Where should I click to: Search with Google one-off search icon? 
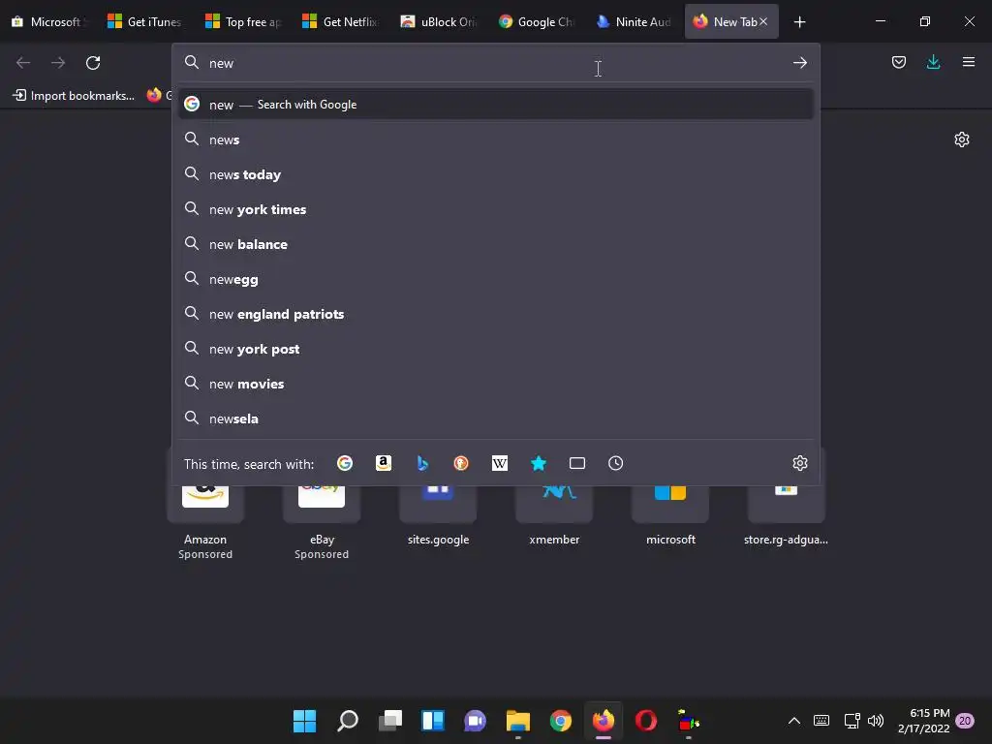(345, 463)
